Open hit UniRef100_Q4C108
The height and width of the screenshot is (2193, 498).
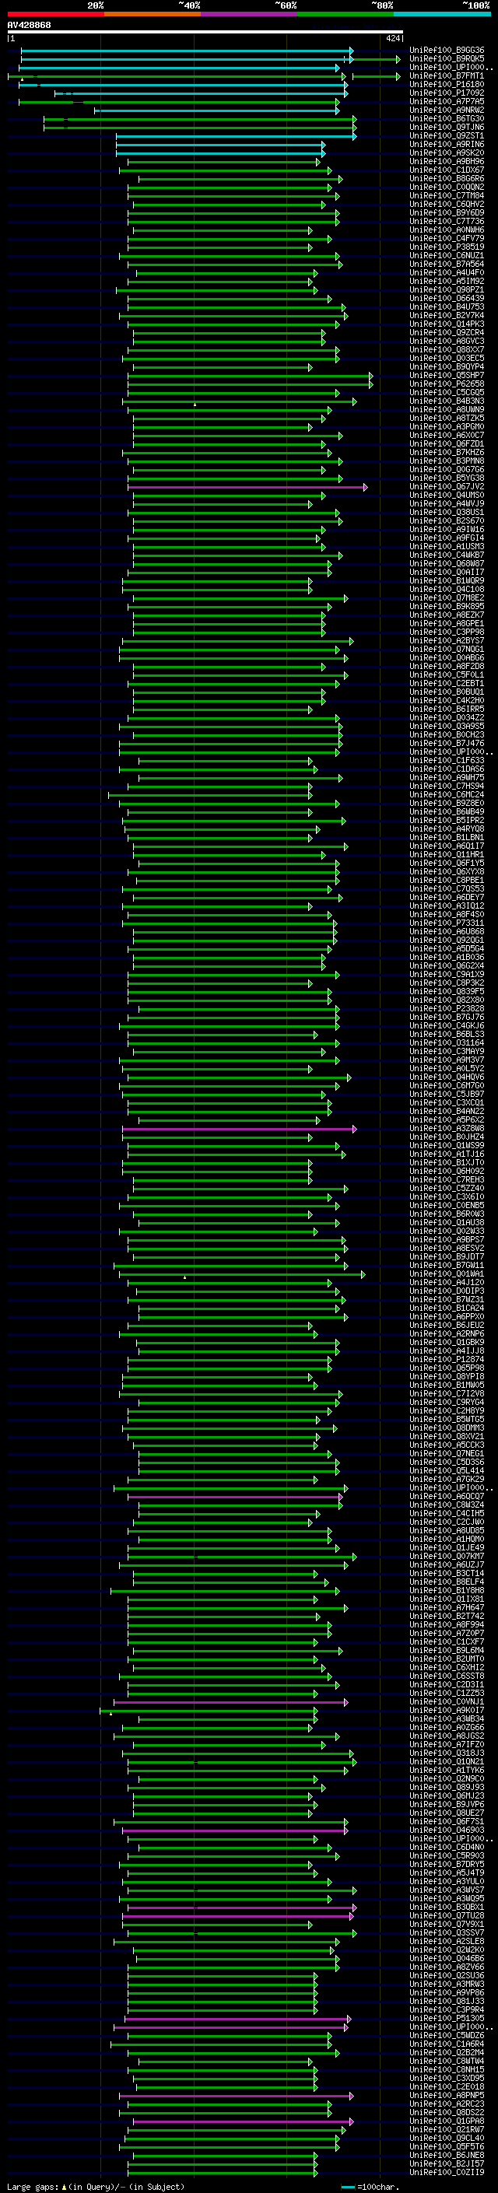(447, 589)
